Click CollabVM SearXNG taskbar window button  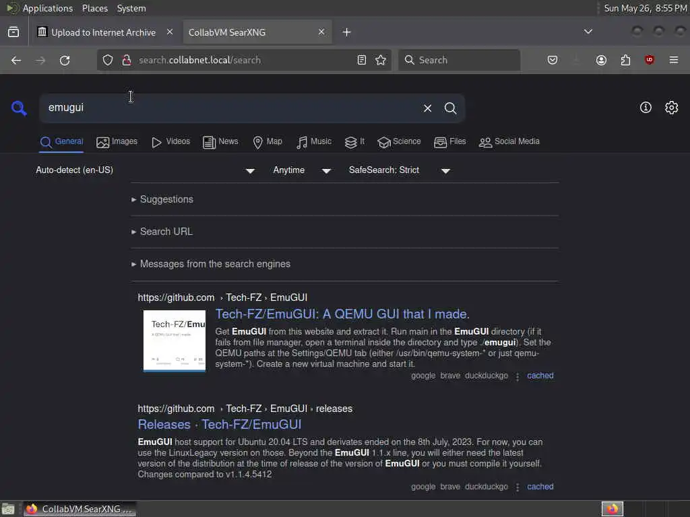click(80, 509)
